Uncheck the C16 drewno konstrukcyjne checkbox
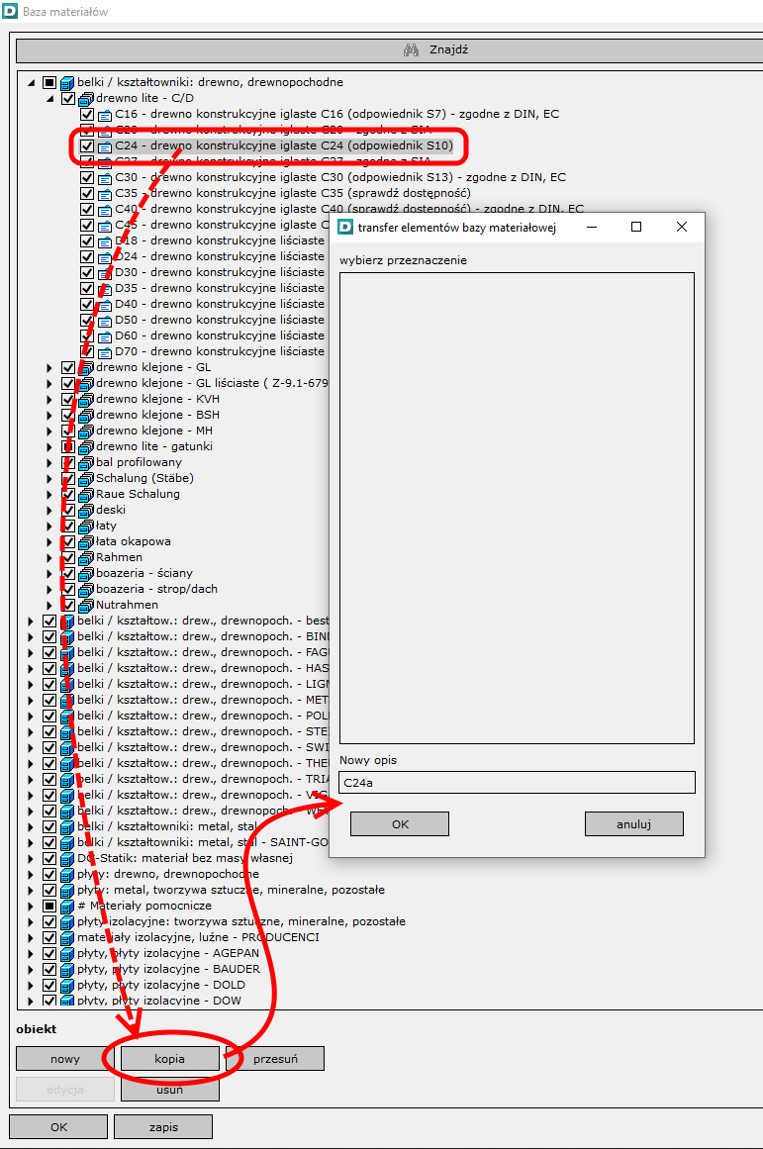763x1149 pixels. point(87,115)
